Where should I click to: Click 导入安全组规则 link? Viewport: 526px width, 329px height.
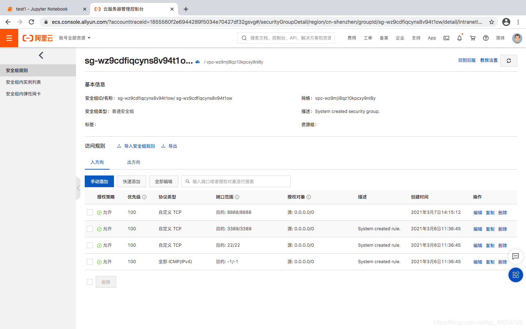point(136,146)
